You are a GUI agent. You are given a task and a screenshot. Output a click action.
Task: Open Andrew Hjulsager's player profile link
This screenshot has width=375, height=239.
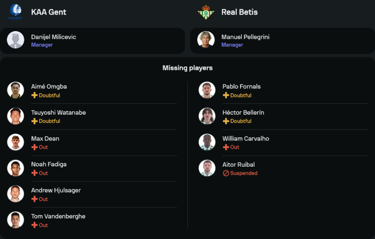56,190
